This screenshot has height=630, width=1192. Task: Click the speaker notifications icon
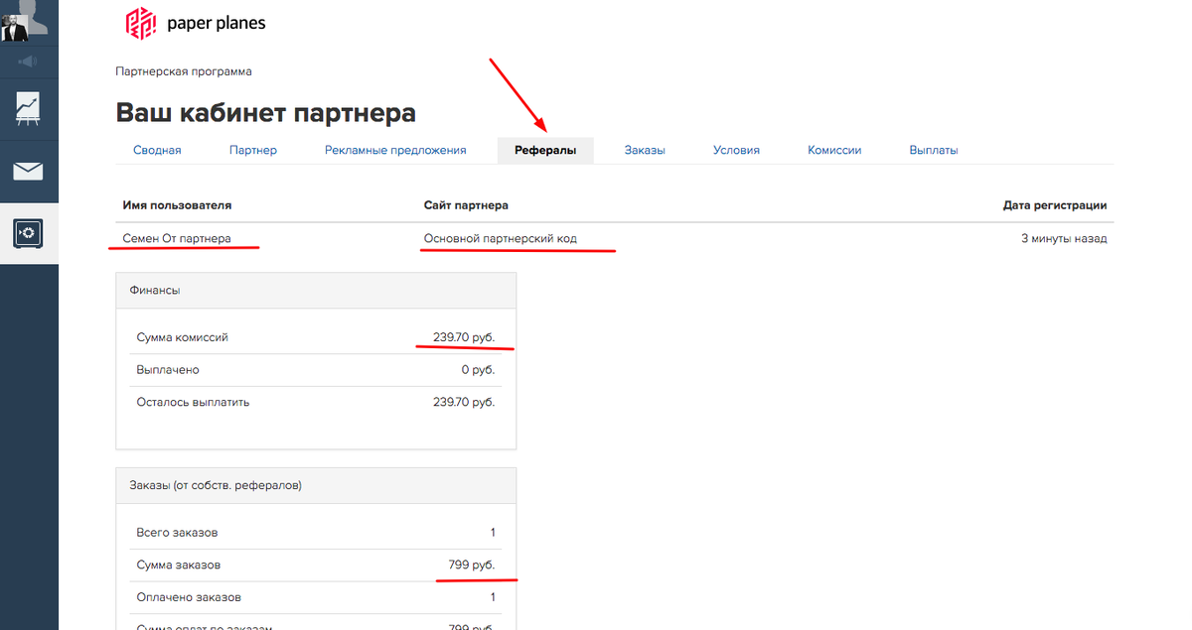coord(28,62)
